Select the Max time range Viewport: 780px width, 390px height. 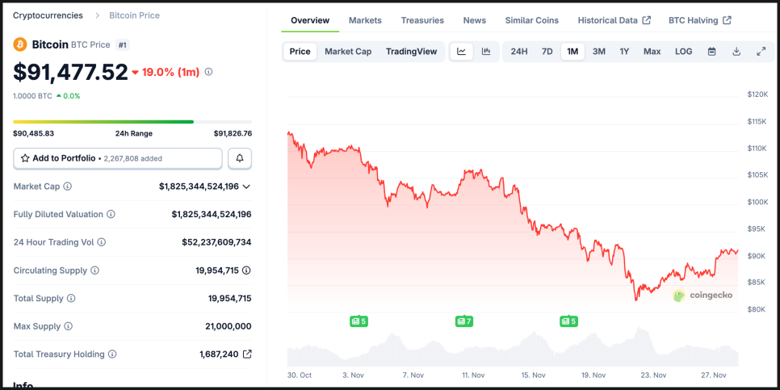(652, 52)
